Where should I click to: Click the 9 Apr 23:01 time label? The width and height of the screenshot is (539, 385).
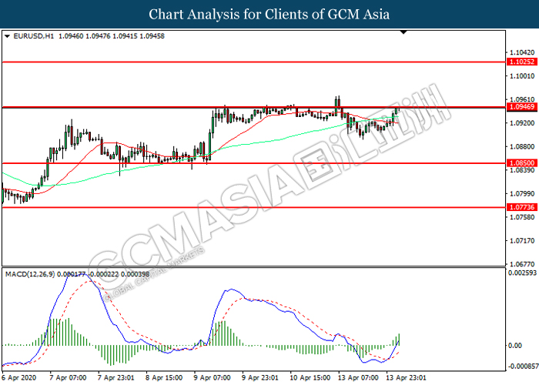coord(260,378)
